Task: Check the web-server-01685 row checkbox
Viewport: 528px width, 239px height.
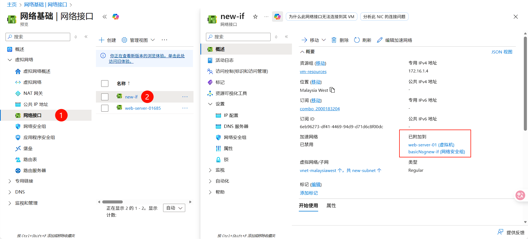Action: tap(105, 108)
